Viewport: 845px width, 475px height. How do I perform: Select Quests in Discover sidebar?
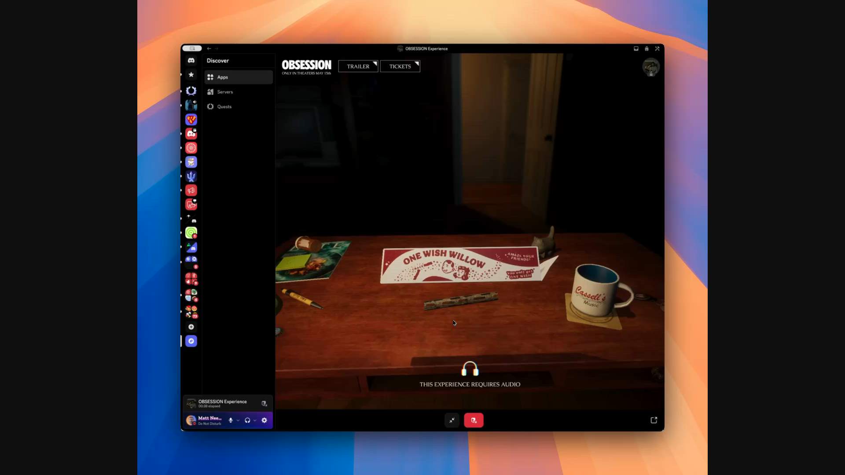239,106
